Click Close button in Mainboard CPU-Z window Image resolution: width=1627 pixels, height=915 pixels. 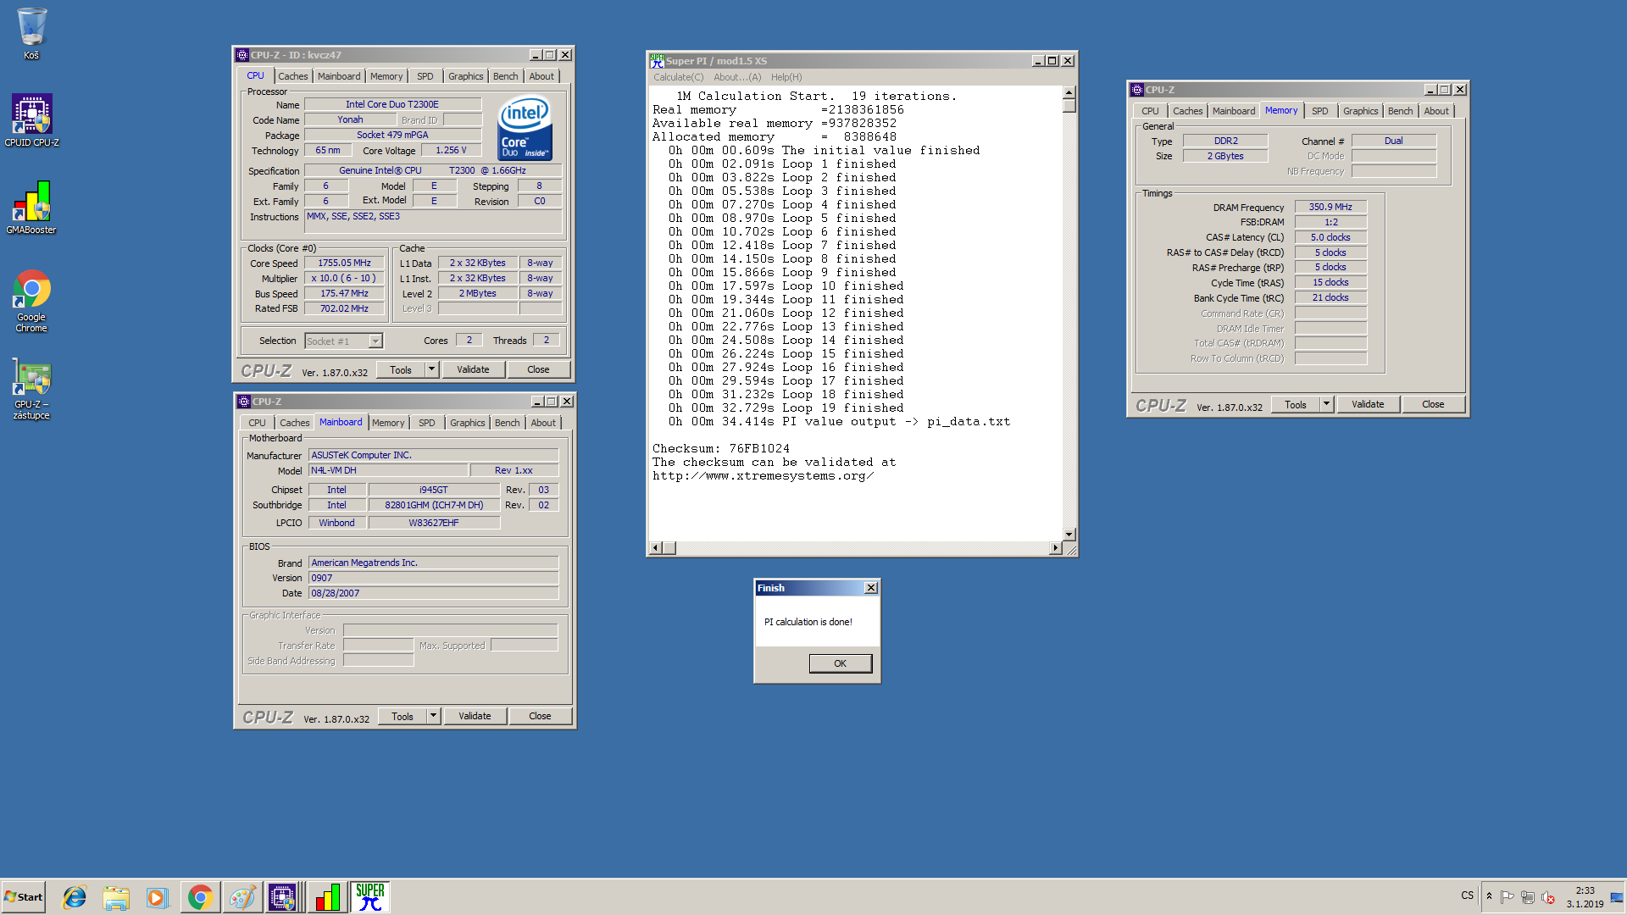coord(540,716)
